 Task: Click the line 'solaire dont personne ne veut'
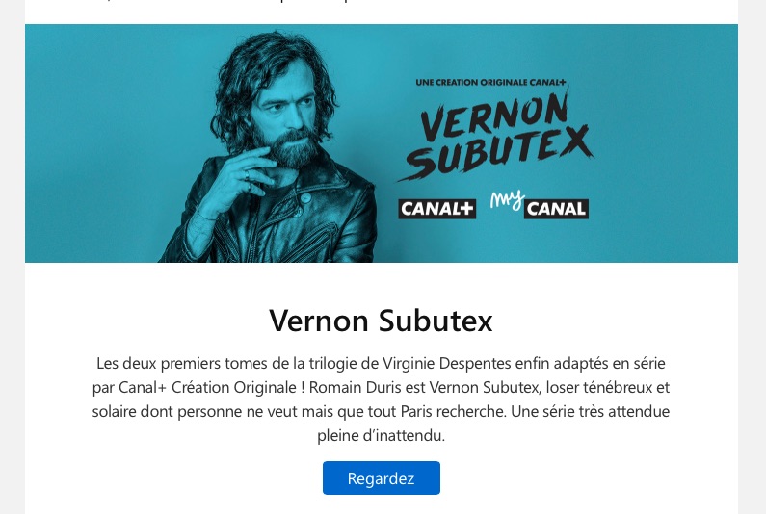381,412
